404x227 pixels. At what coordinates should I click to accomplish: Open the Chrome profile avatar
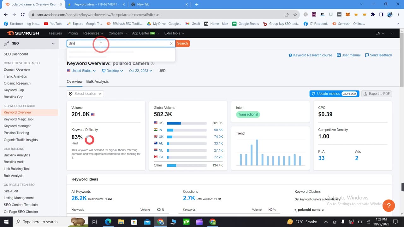pos(389,15)
